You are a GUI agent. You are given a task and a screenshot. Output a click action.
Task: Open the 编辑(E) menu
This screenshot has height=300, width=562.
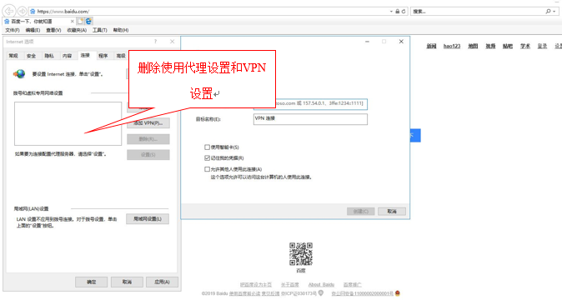[33, 30]
